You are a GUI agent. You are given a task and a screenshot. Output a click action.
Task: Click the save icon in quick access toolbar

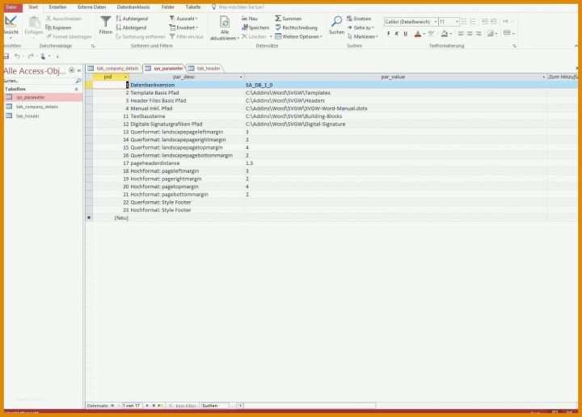[6, 56]
